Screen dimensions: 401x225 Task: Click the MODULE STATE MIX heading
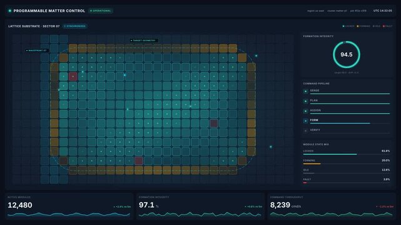point(316,144)
